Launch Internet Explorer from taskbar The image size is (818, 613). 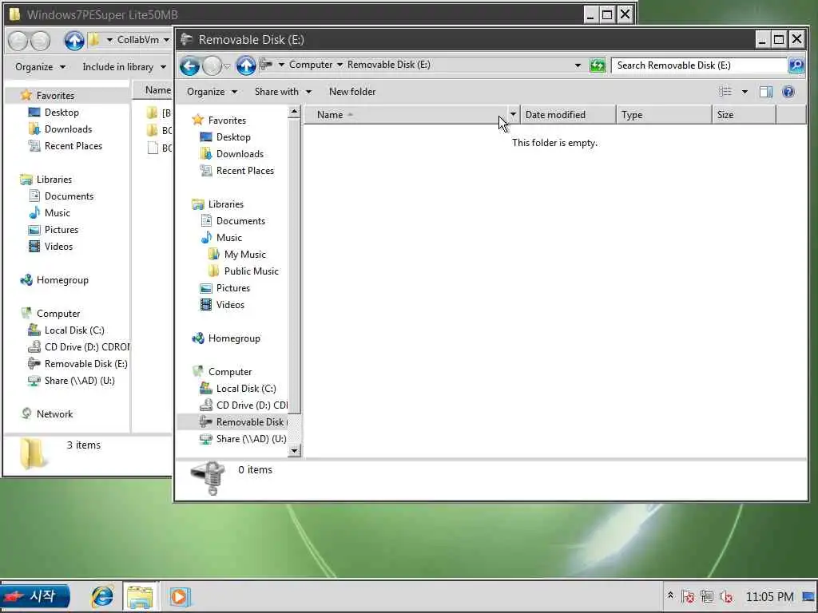pos(102,596)
